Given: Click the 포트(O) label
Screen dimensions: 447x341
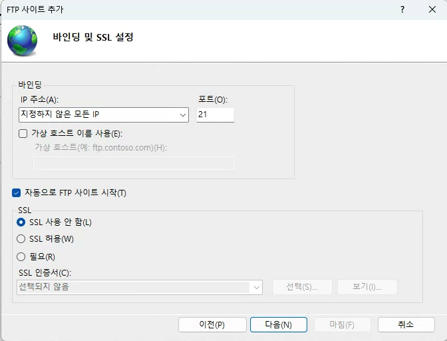Looking at the screenshot, I should point(213,100).
